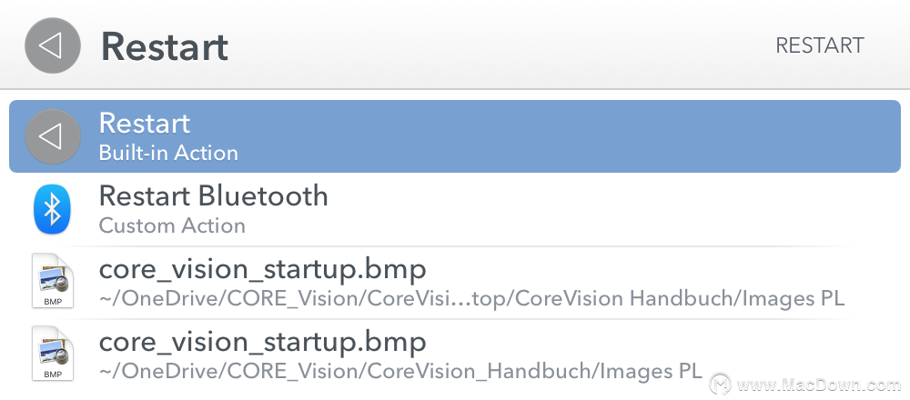
Task: Click the large Restart title in the header
Action: coord(165,46)
